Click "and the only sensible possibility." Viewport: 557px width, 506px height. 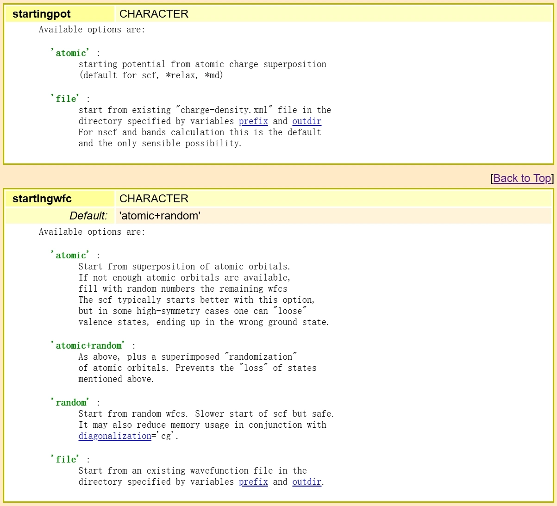click(x=160, y=144)
